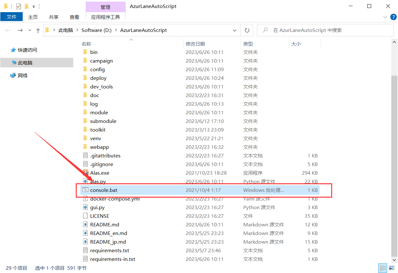The height and width of the screenshot is (273, 398).
Task: Switch to large icons view in status bar
Action: 391,268
